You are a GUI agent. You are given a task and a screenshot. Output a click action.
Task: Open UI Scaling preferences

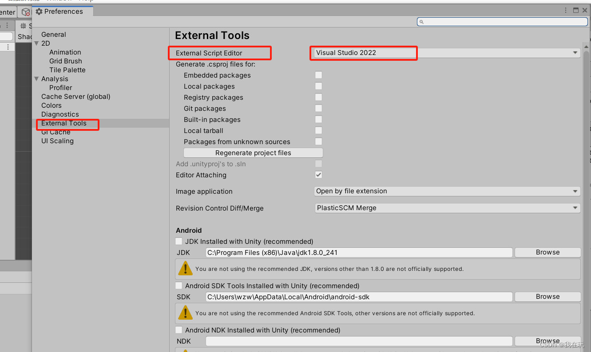[x=57, y=141]
